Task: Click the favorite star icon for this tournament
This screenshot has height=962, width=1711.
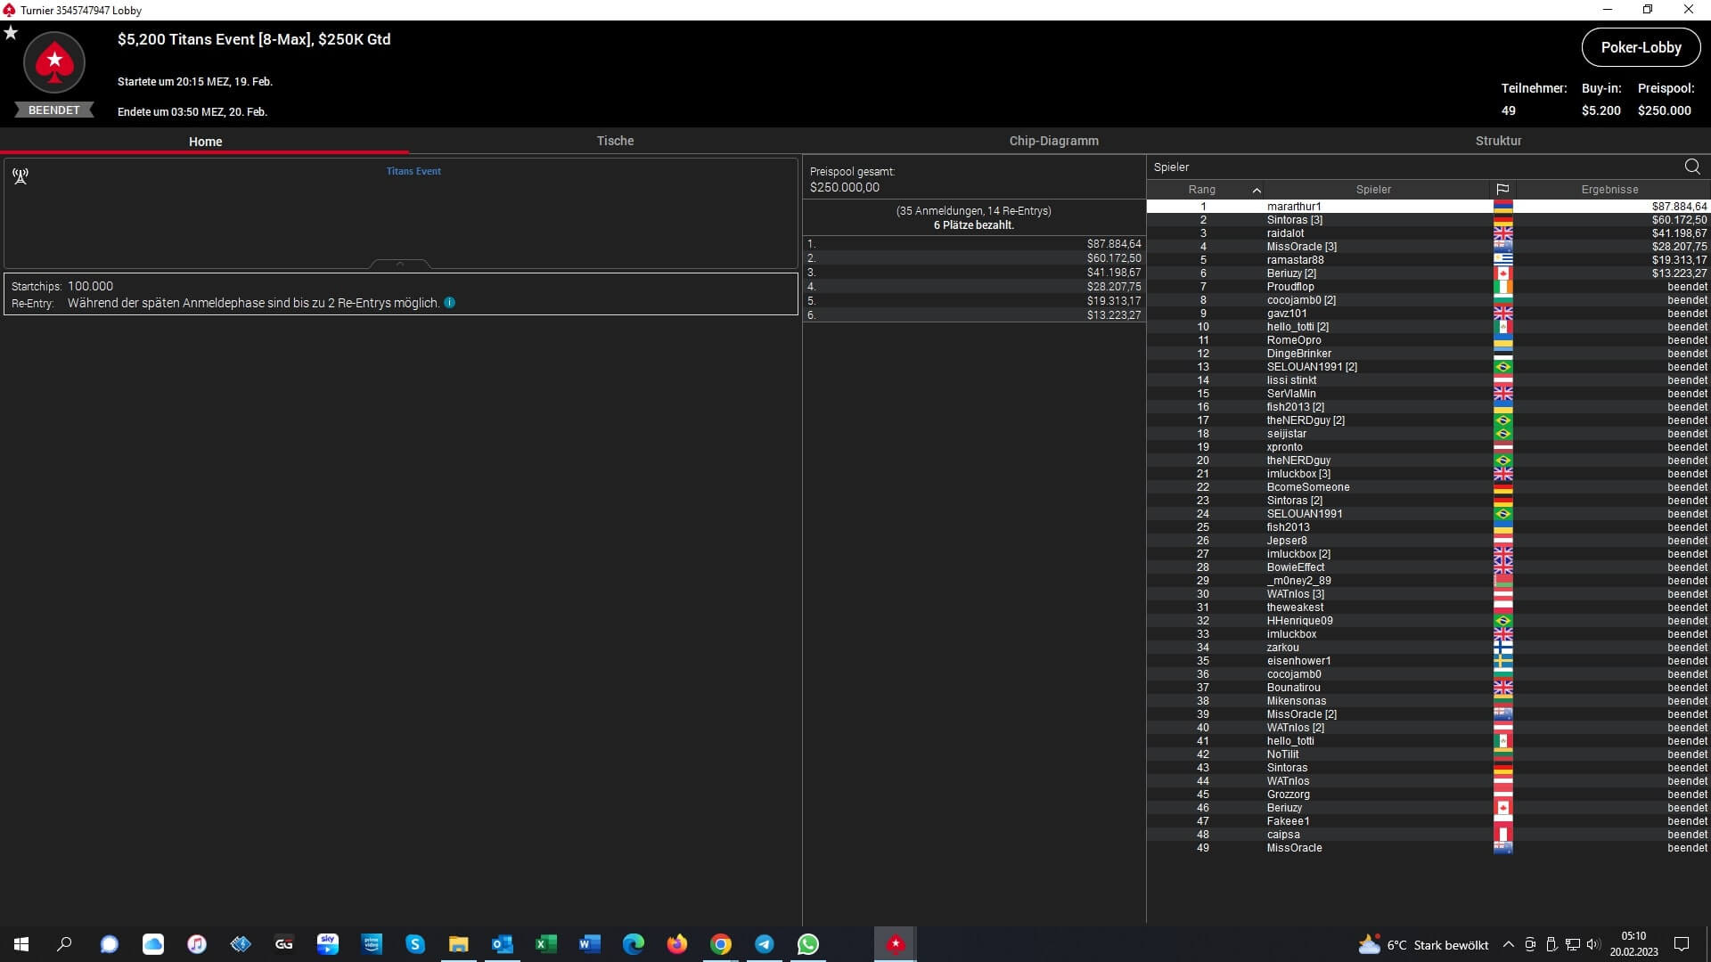Action: pos(11,33)
